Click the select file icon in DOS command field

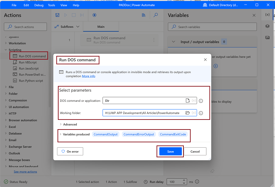(x=187, y=100)
